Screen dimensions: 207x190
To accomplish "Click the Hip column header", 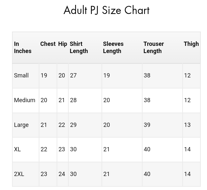I will tap(62, 44).
